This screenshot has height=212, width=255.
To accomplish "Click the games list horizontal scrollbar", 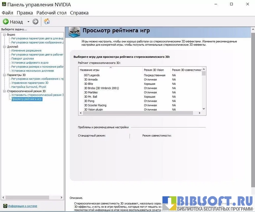I will pyautogui.click(x=140, y=113).
